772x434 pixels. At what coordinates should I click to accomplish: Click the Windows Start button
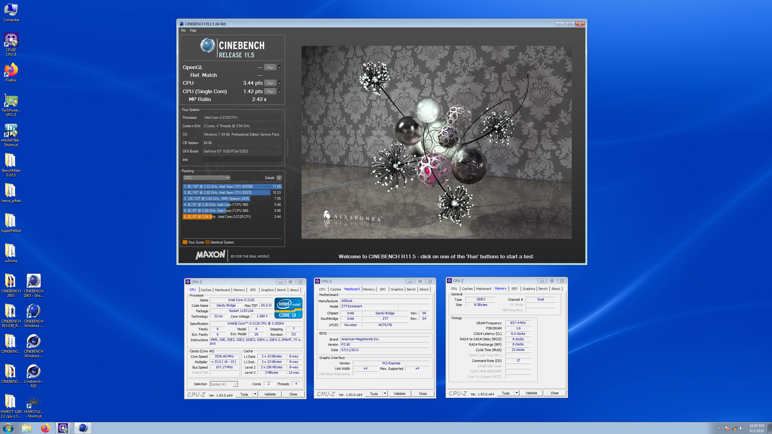click(x=8, y=428)
